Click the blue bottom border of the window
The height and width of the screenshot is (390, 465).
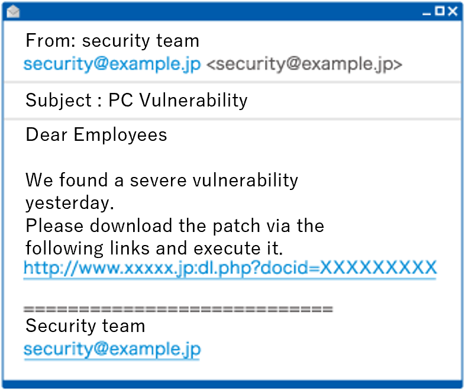232,384
